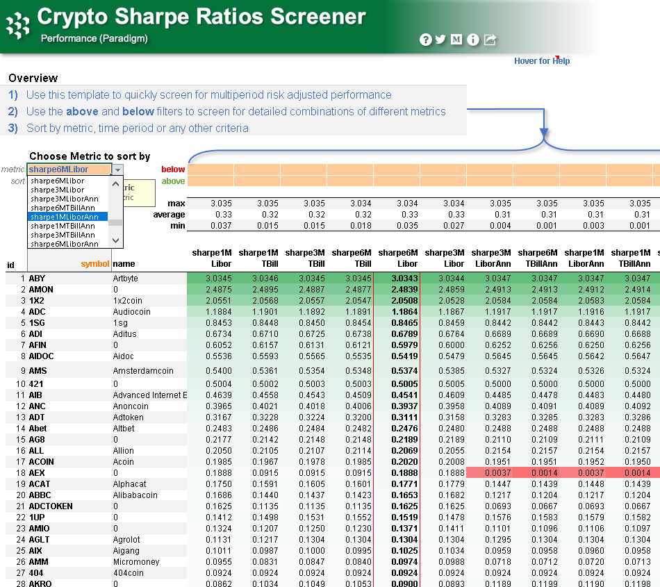Click the sharpe3M LiborAnn column header
The width and height of the screenshot is (660, 587).
tap(490, 258)
